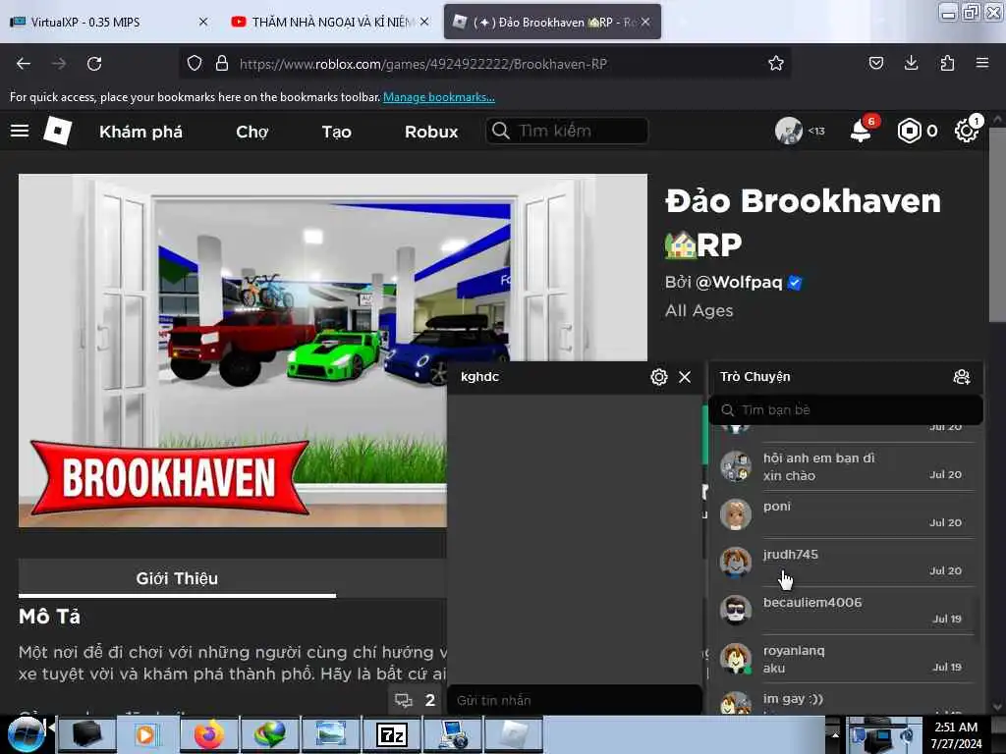Select the Giới Thiệu tab
1006x754 pixels.
point(177,578)
